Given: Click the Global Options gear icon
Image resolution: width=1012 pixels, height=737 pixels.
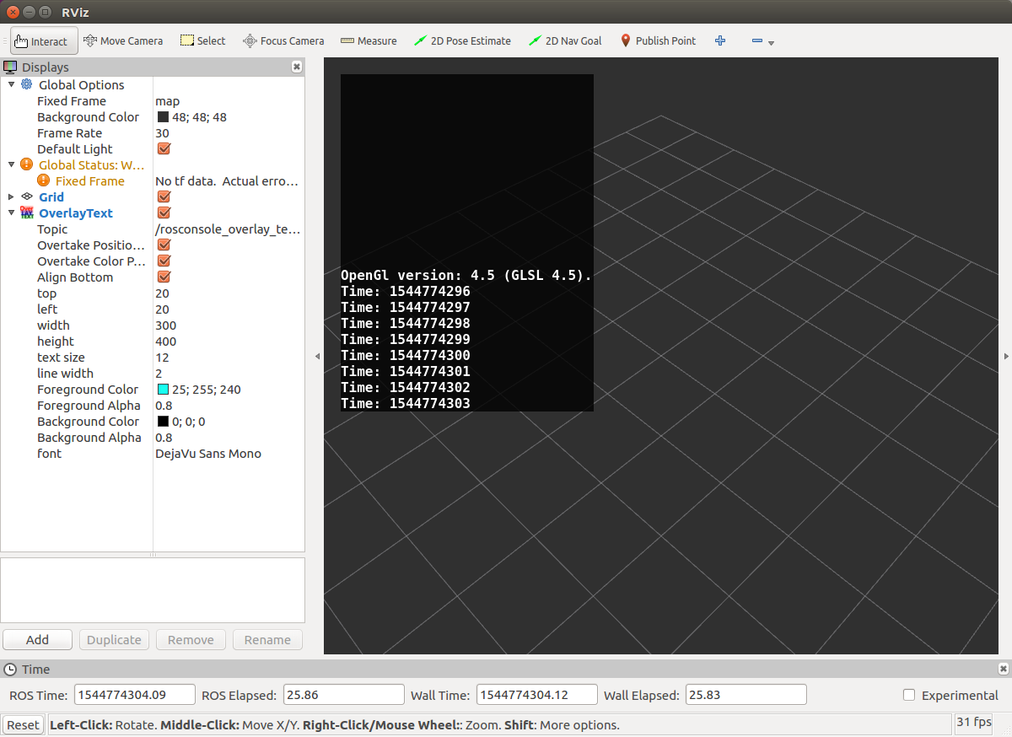Looking at the screenshot, I should (x=27, y=84).
